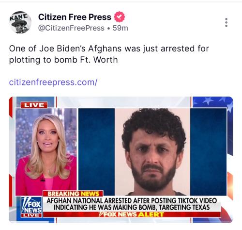Click the news anchor in pink blazer
The width and height of the screenshot is (242, 230).
[x=46, y=152]
